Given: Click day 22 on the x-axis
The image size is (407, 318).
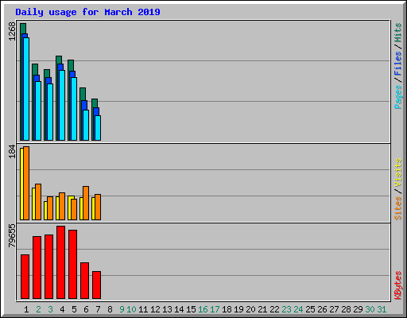Looking at the screenshot, I should click(274, 309).
